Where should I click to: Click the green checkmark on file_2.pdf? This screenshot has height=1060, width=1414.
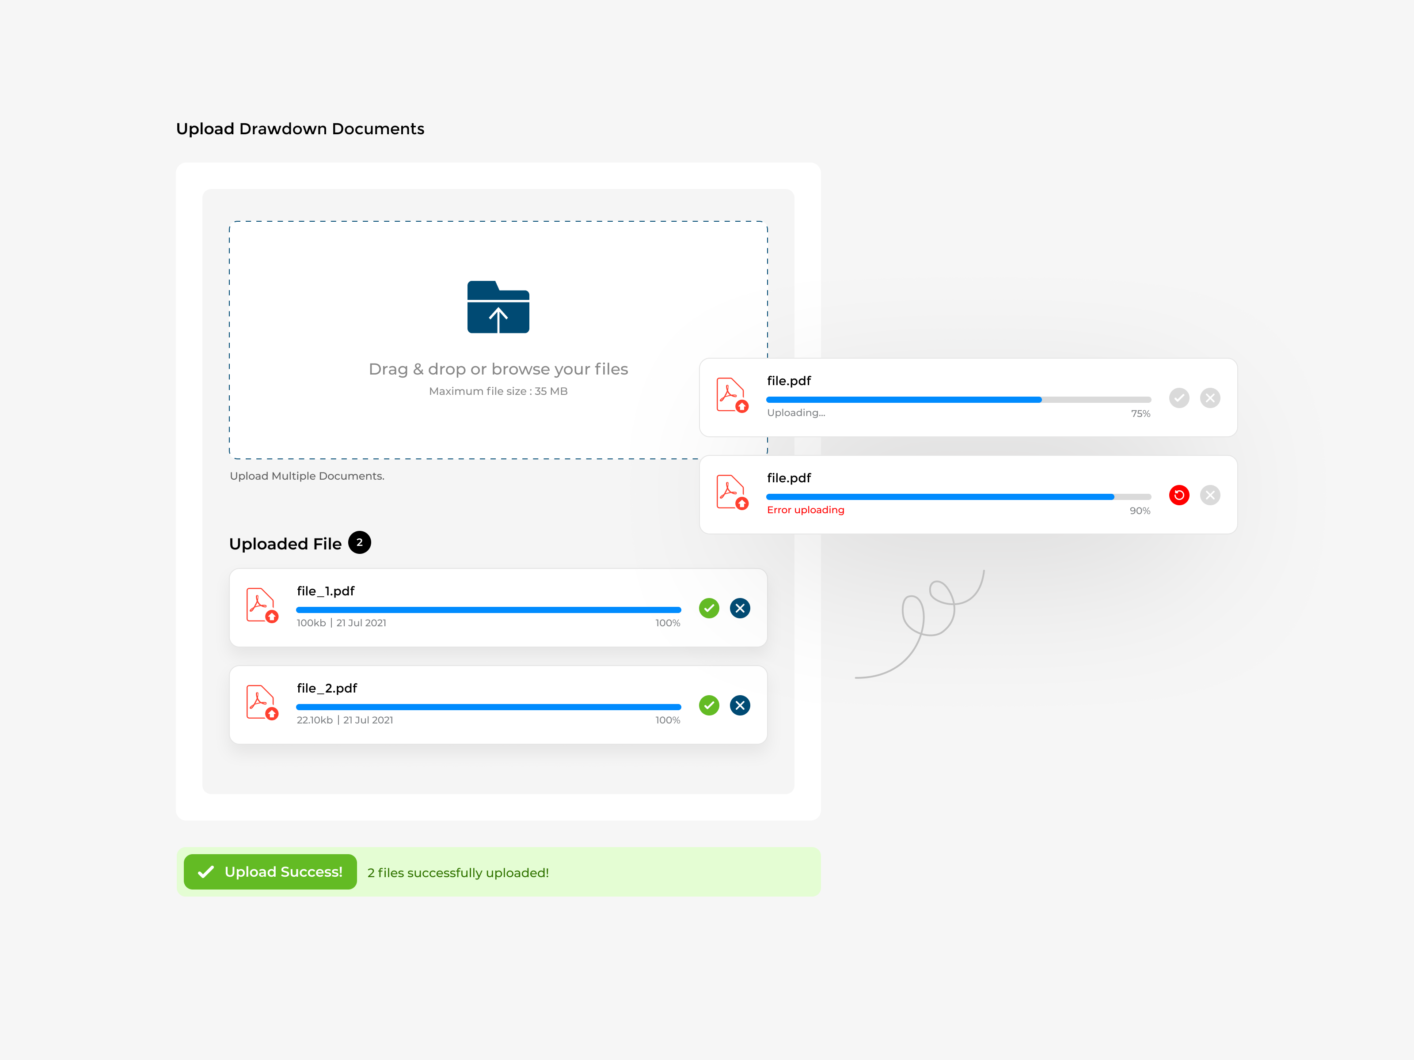(709, 705)
